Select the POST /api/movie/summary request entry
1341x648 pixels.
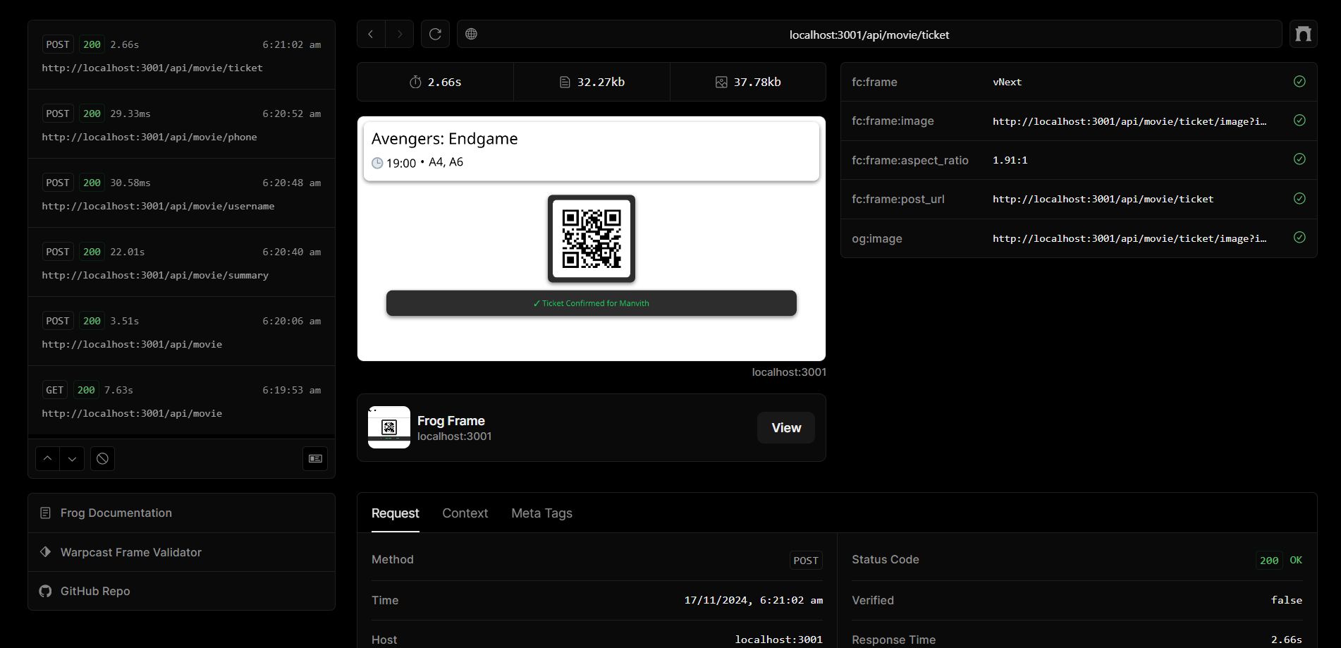(181, 262)
